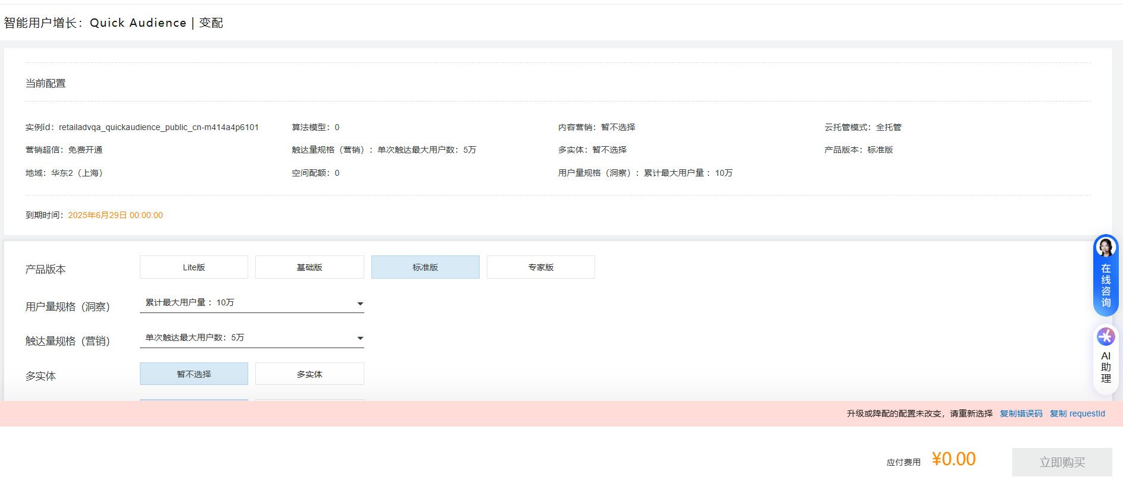Open the 在线咨询 online consultation avatar icon
Image resolution: width=1123 pixels, height=480 pixels.
click(1106, 247)
